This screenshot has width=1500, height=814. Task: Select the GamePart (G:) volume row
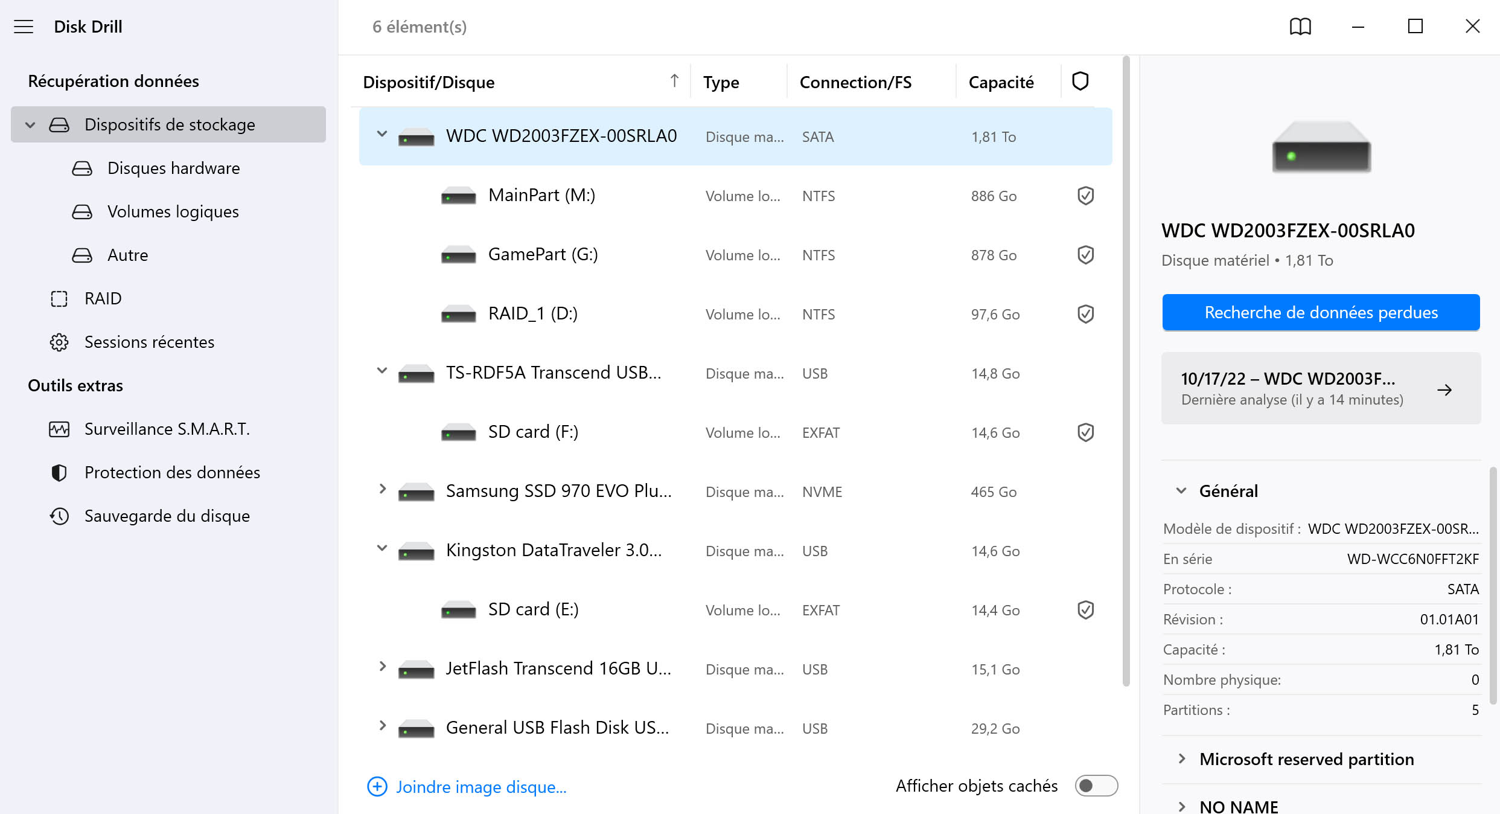735,255
